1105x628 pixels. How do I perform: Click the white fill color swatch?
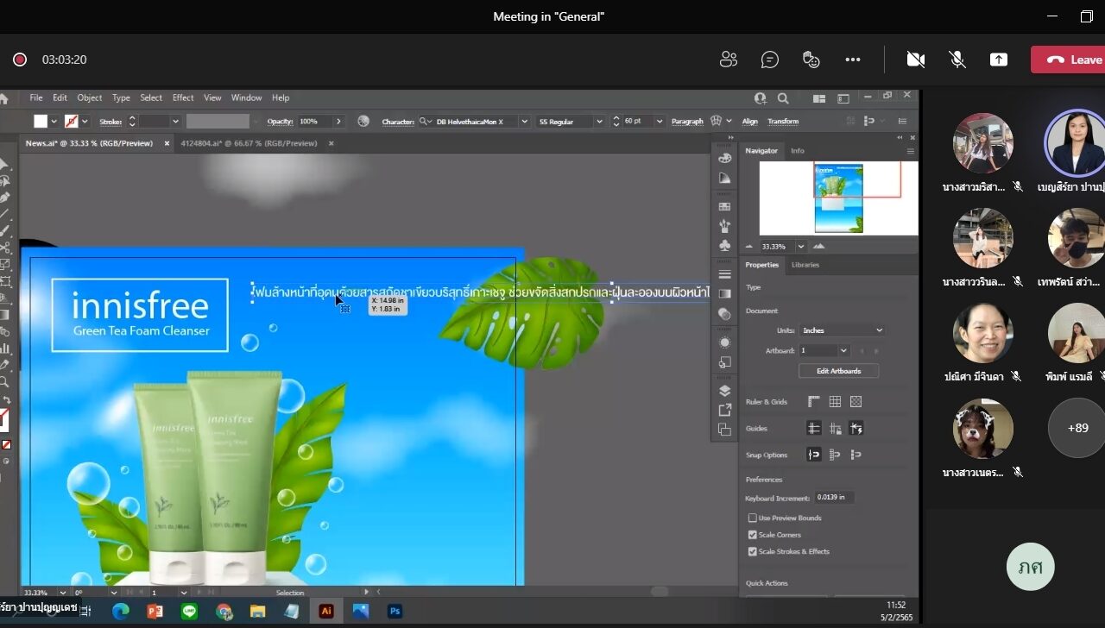41,122
